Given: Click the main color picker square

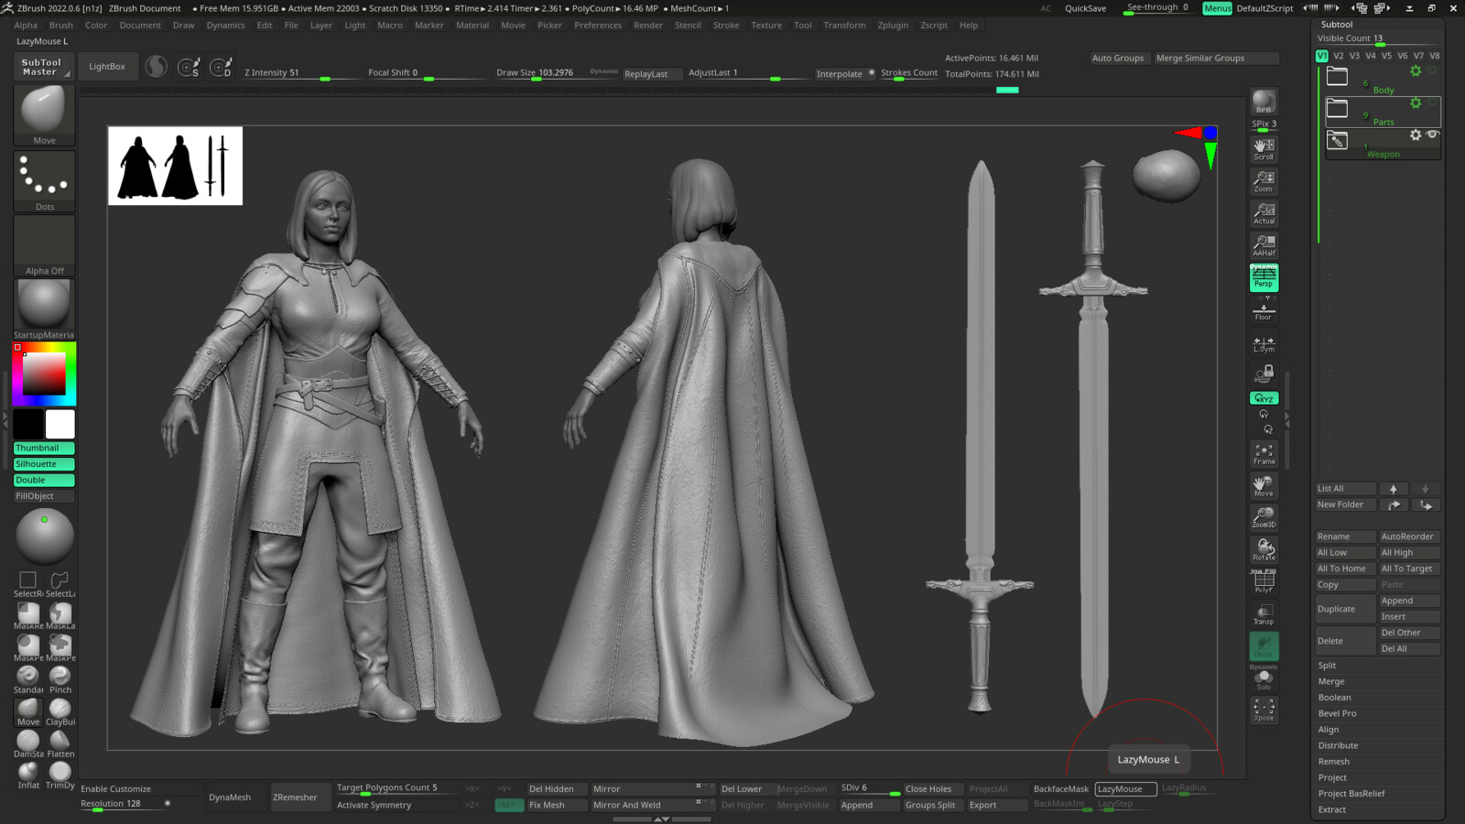Looking at the screenshot, I should (x=44, y=374).
